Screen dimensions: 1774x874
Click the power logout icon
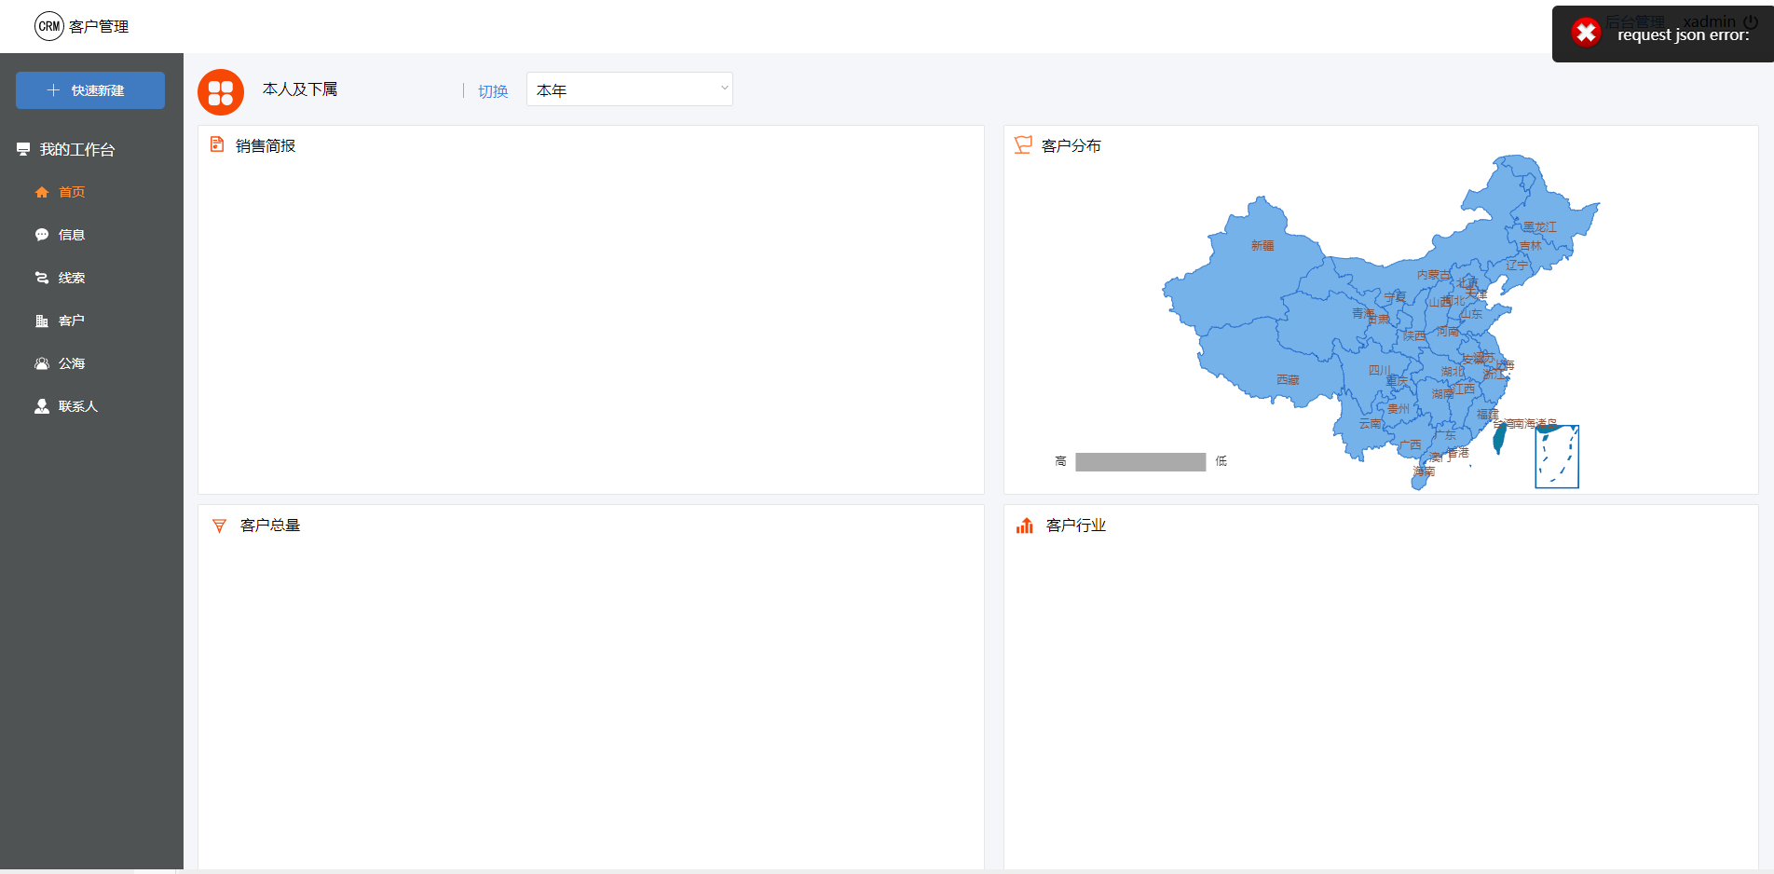[x=1752, y=21]
